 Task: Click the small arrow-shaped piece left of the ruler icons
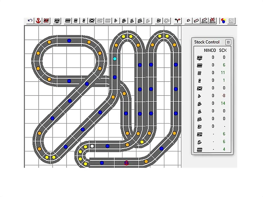pos(189,21)
